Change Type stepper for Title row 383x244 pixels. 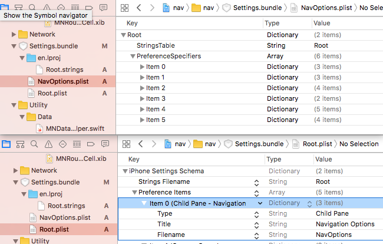click(256, 225)
